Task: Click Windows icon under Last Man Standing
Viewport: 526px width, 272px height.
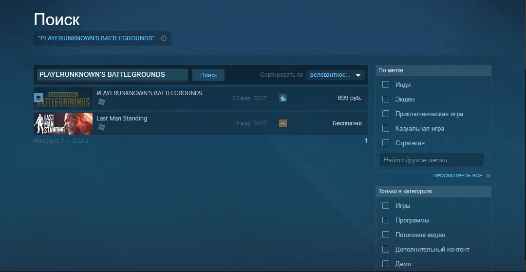Action: coord(102,127)
